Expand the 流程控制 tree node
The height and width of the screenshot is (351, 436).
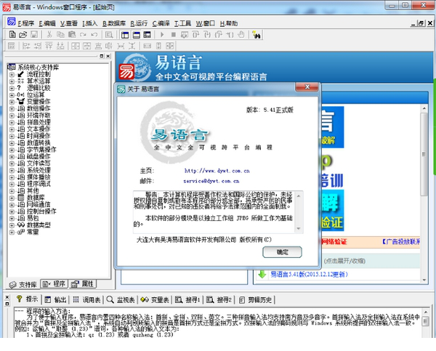12,75
